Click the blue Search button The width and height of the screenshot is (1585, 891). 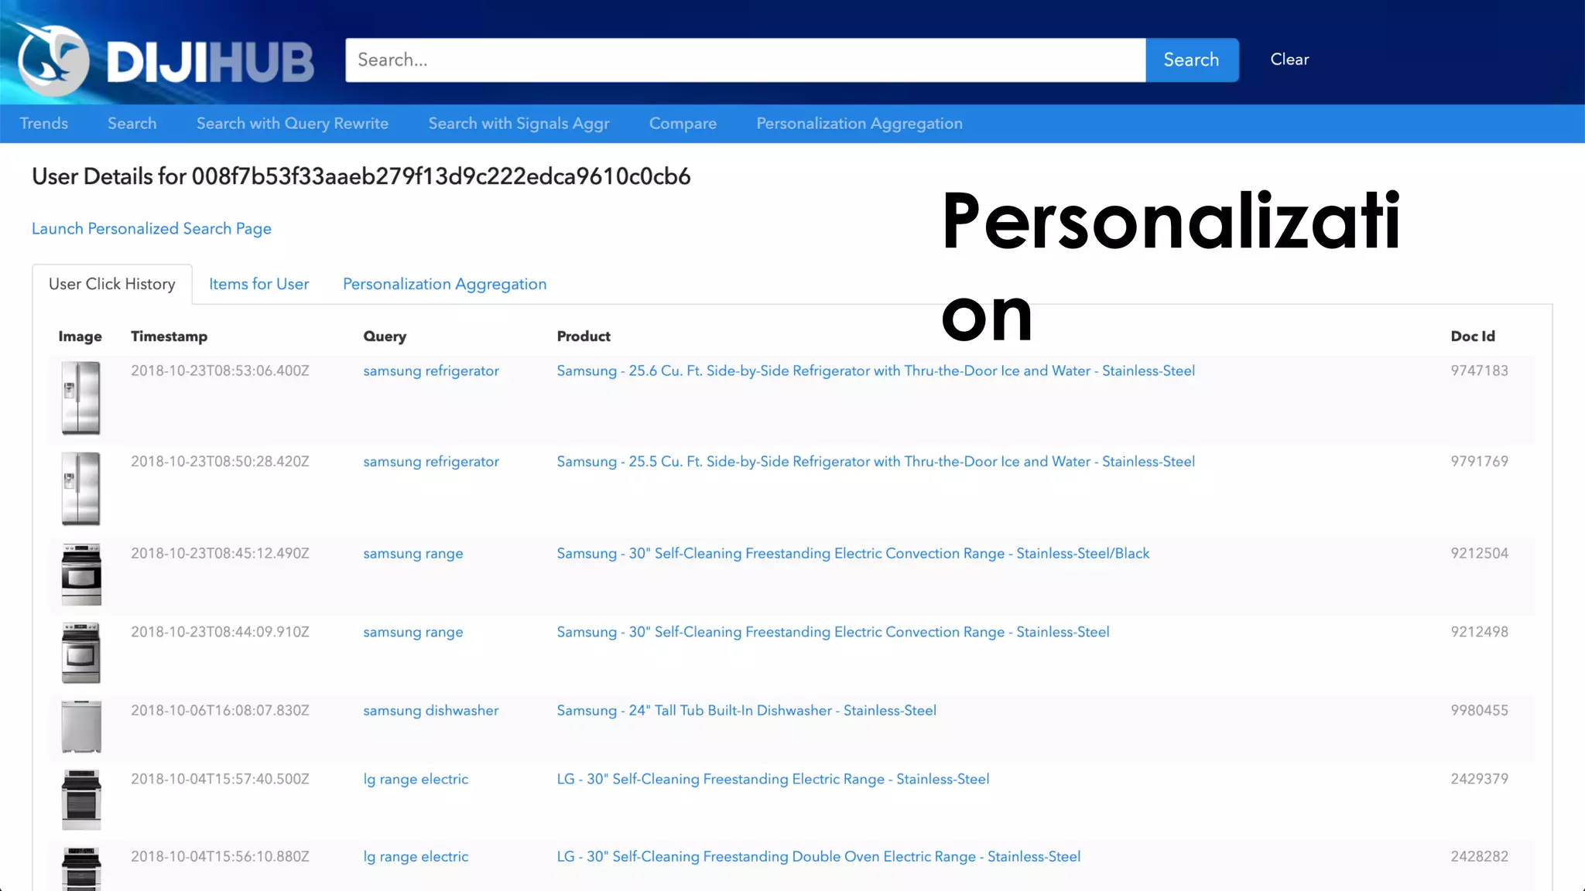[1192, 60]
